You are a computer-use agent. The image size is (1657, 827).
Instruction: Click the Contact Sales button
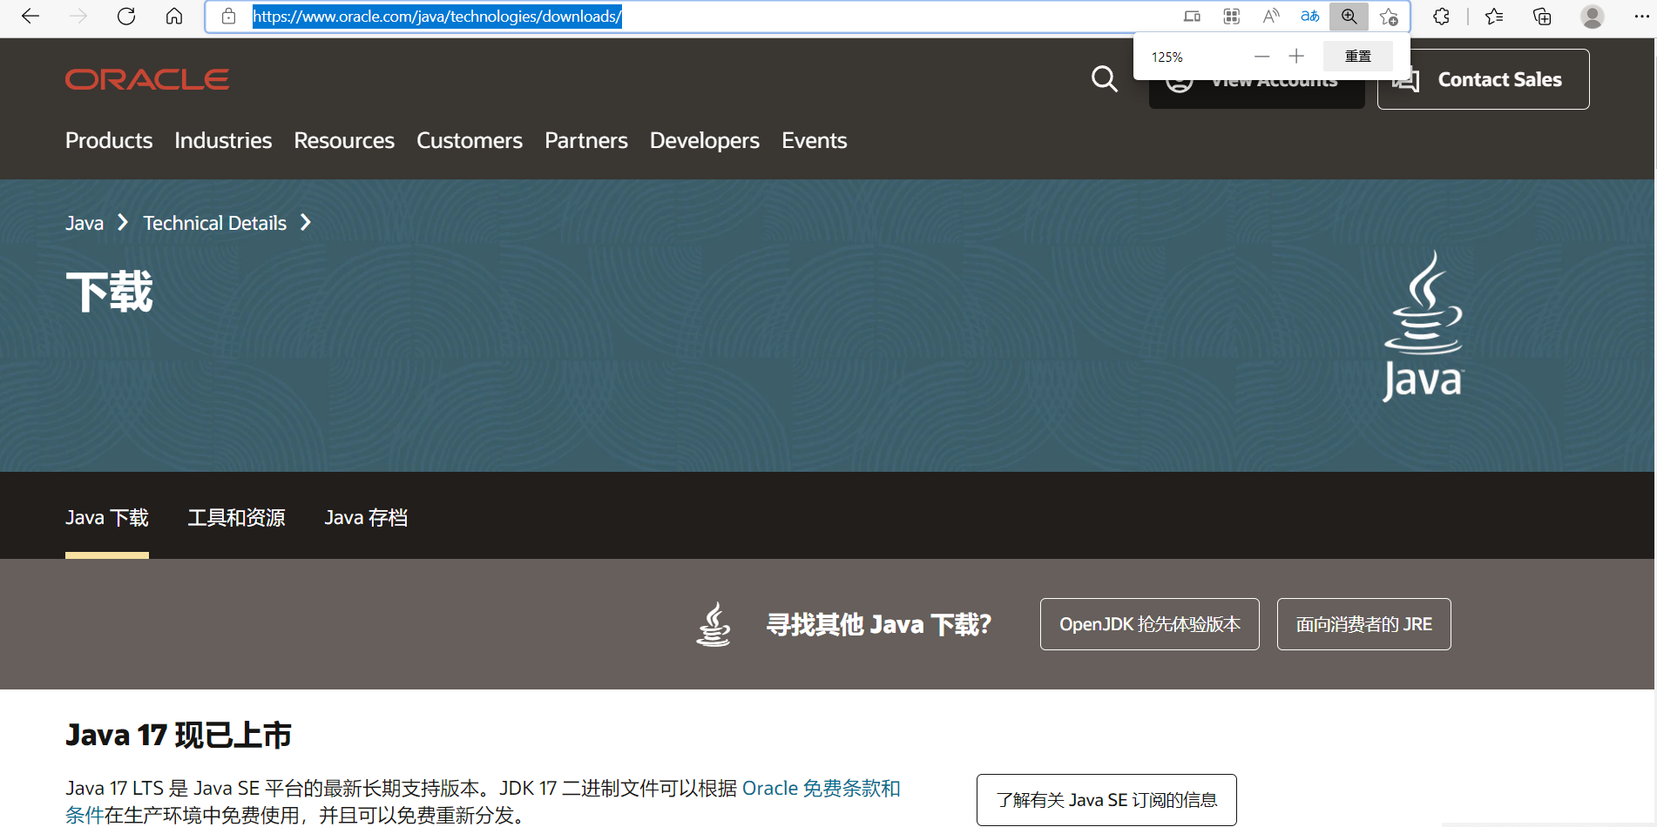[x=1483, y=79]
